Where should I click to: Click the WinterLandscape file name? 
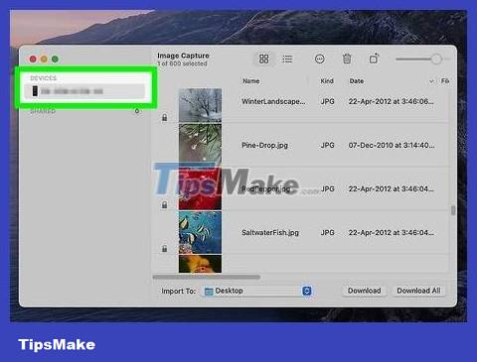(x=273, y=101)
